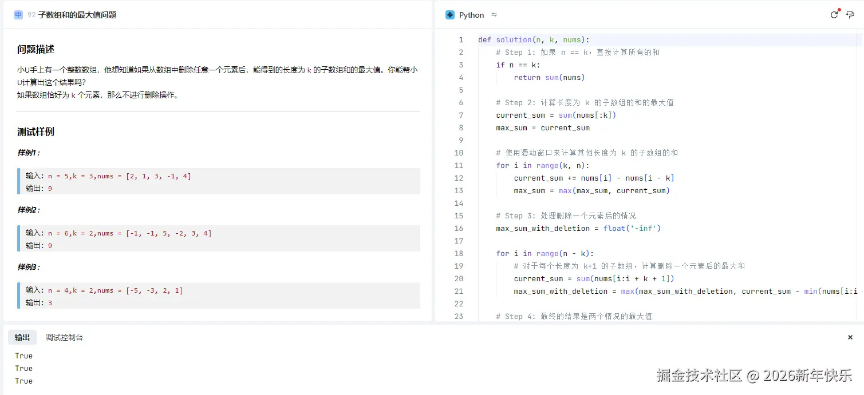Image resolution: width=864 pixels, height=395 pixels.
Task: Select the 输出 tab
Action: (22, 337)
